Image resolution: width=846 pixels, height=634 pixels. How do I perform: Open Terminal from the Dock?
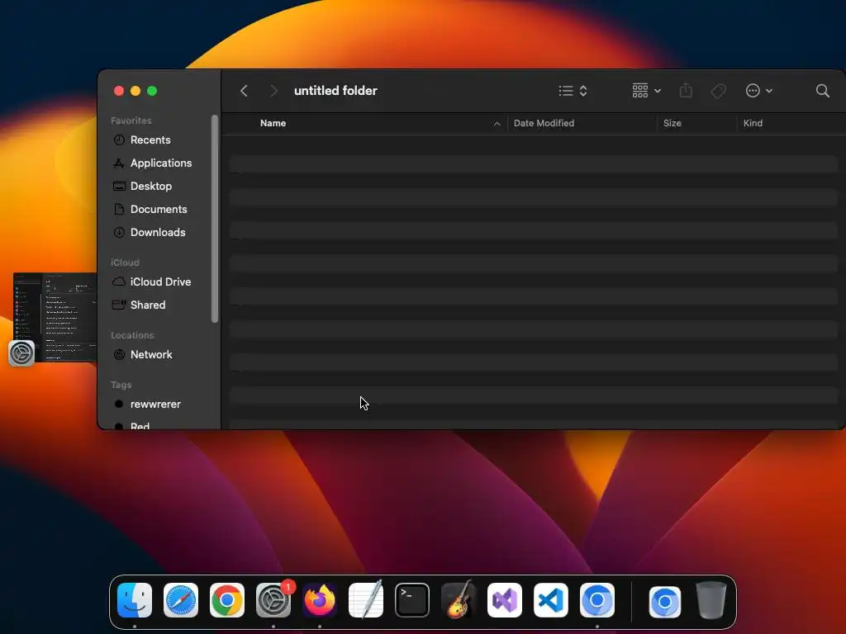(x=412, y=599)
